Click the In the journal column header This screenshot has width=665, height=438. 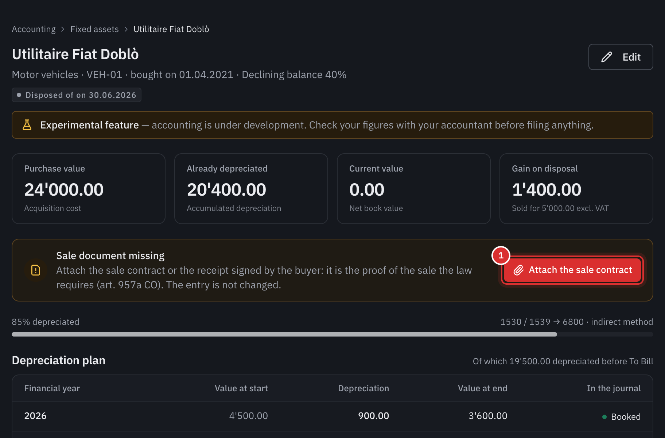pyautogui.click(x=614, y=388)
